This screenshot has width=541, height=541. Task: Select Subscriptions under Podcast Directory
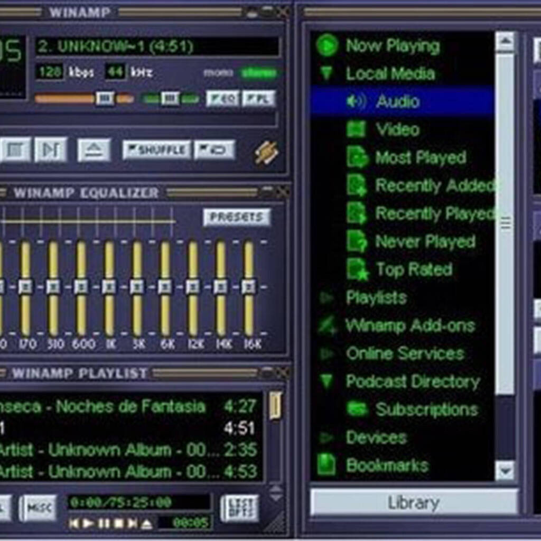pyautogui.click(x=426, y=409)
